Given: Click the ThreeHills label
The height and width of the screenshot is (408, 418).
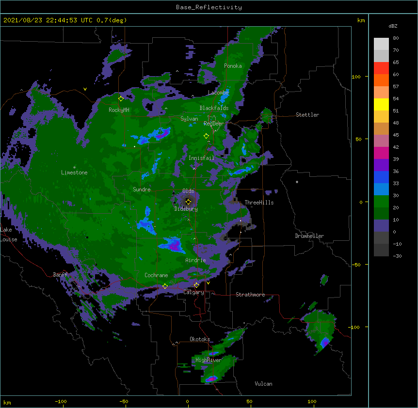Looking at the screenshot, I should [x=259, y=203].
